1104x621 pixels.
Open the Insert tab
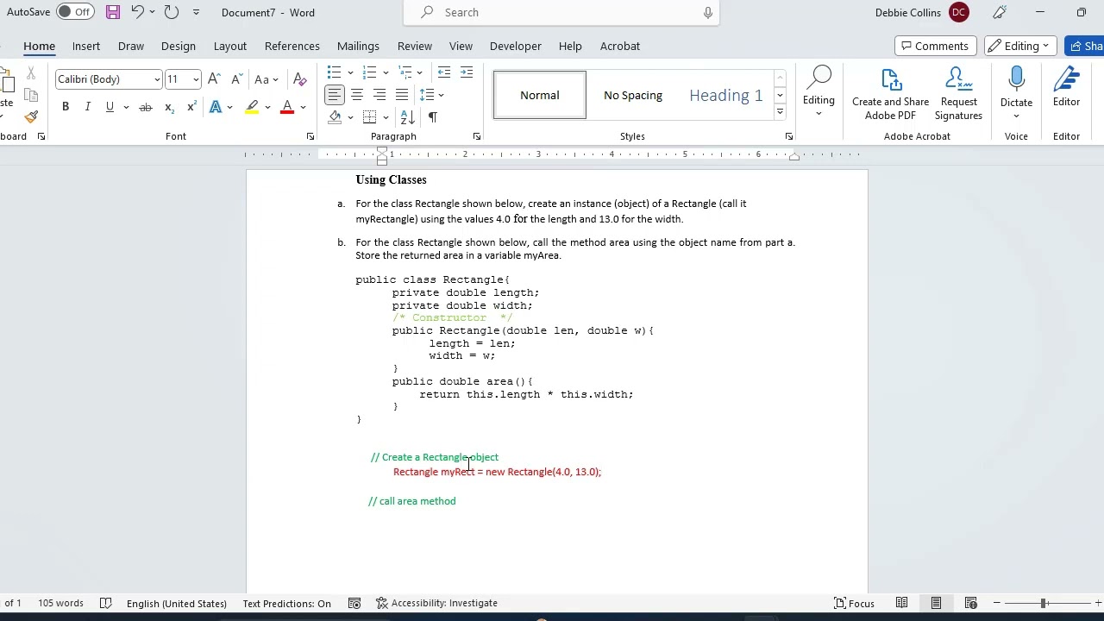point(86,46)
